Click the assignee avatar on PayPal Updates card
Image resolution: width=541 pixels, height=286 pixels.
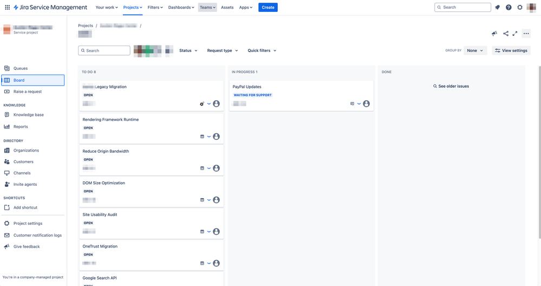(x=367, y=103)
